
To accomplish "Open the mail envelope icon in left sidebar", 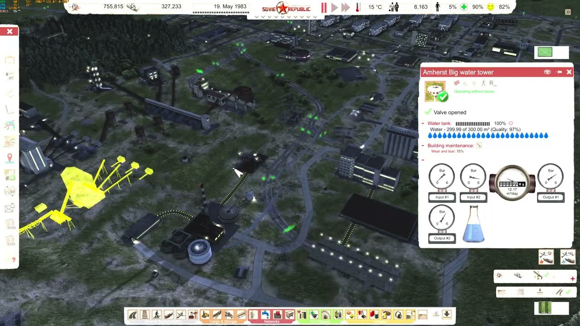I will [x=10, y=208].
